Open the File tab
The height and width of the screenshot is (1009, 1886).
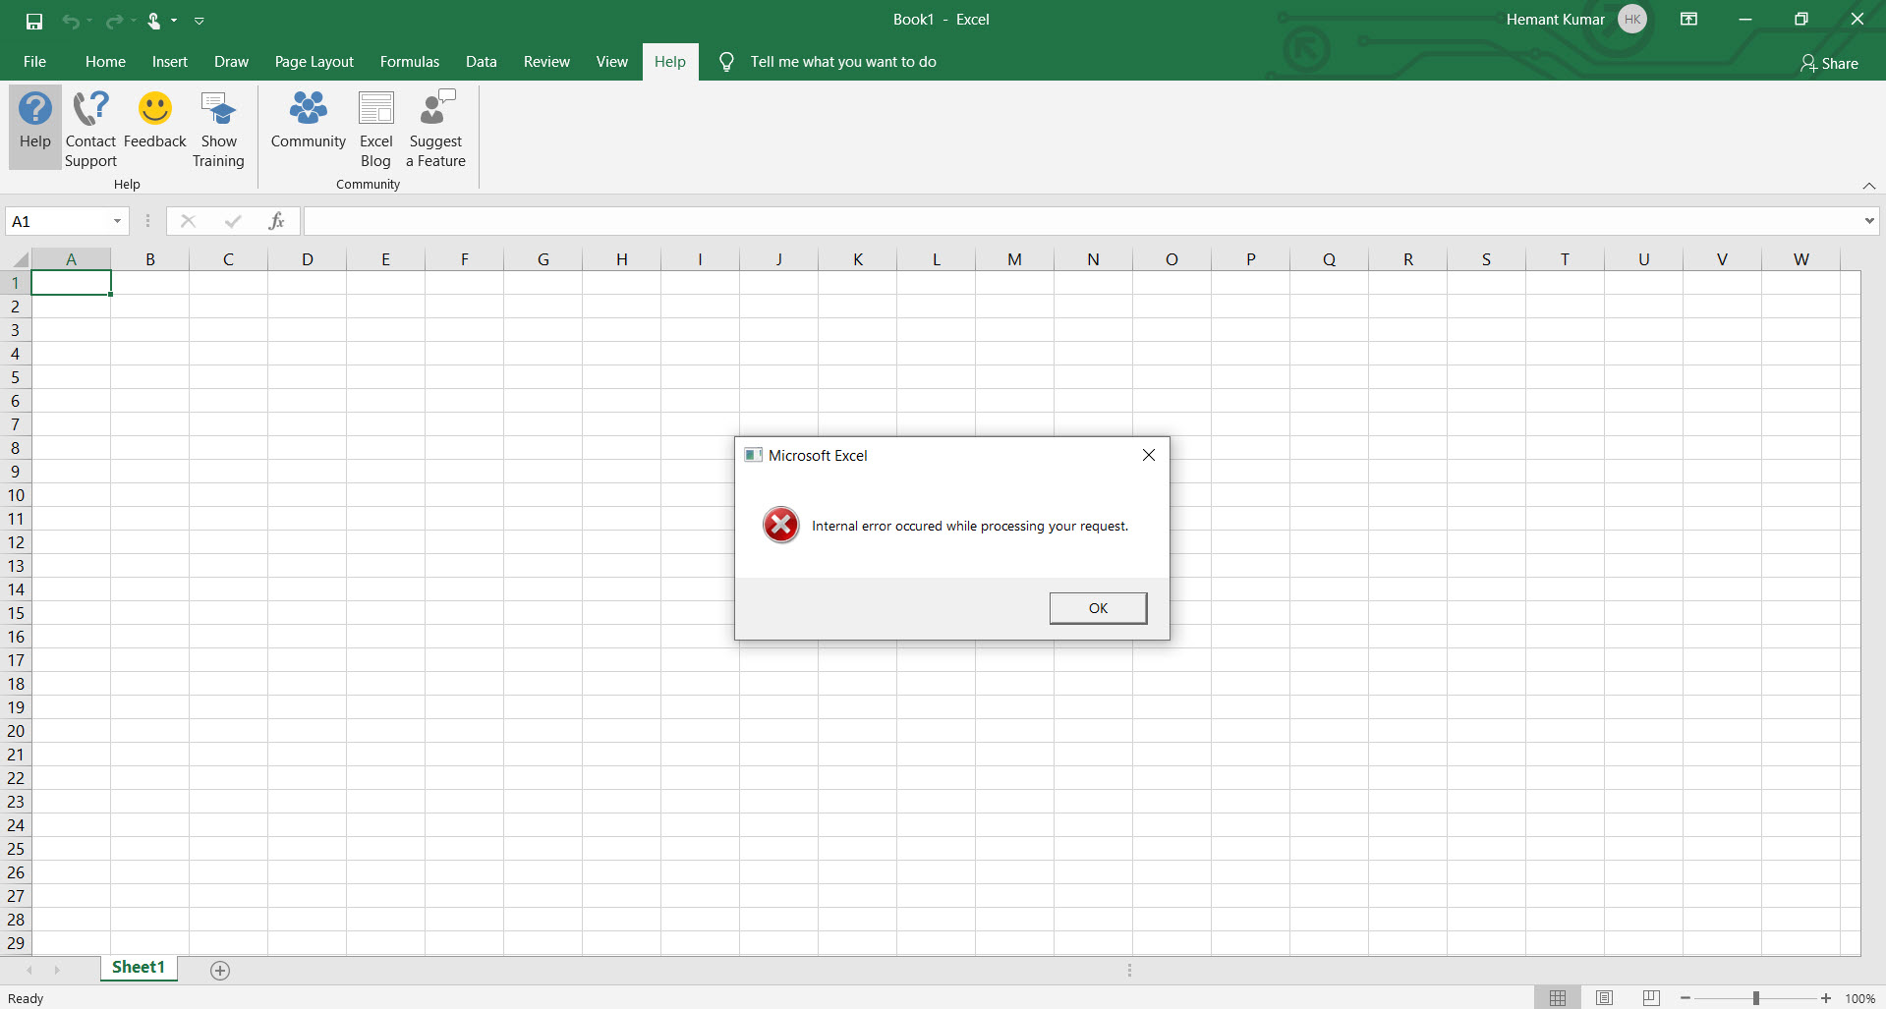(x=34, y=62)
